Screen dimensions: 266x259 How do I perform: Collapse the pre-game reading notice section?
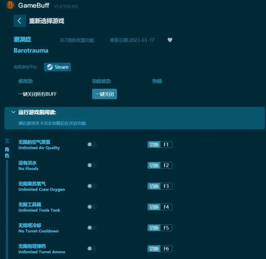coord(13,112)
